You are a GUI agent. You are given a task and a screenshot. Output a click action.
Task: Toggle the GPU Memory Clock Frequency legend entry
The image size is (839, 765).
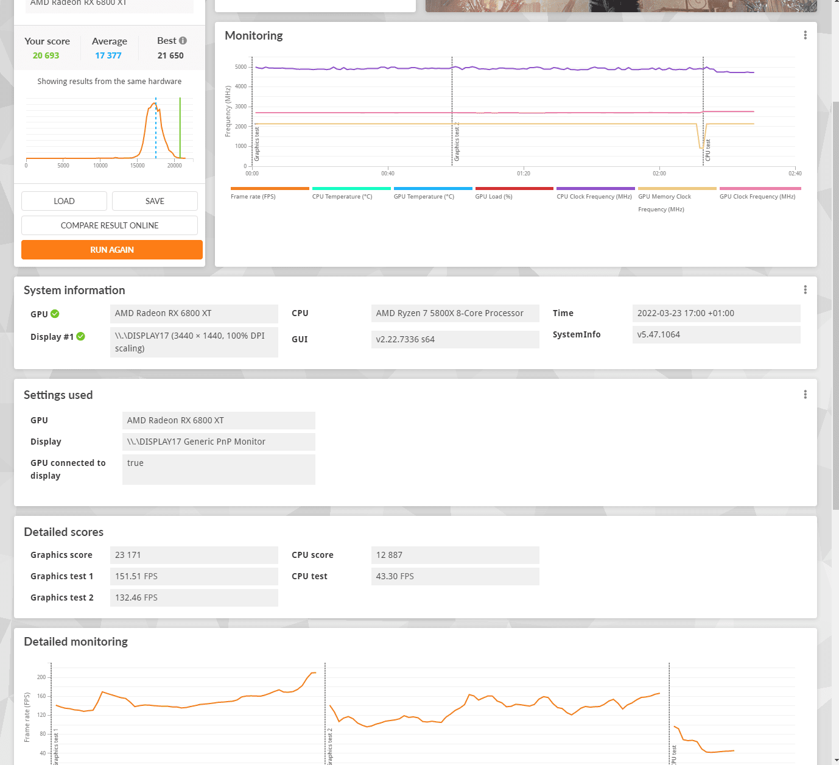coord(677,200)
